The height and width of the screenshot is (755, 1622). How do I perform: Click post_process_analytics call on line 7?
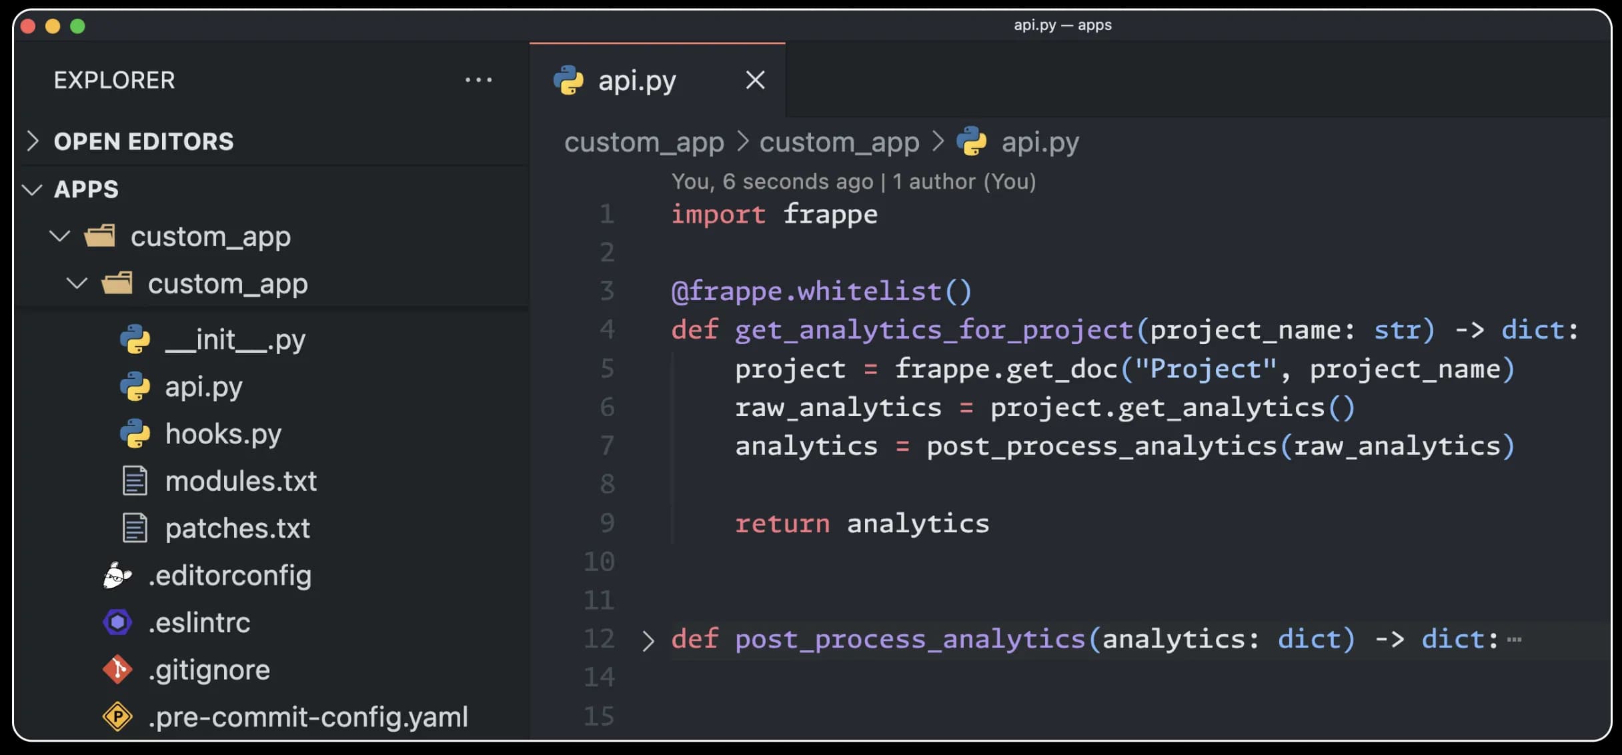1101,446
